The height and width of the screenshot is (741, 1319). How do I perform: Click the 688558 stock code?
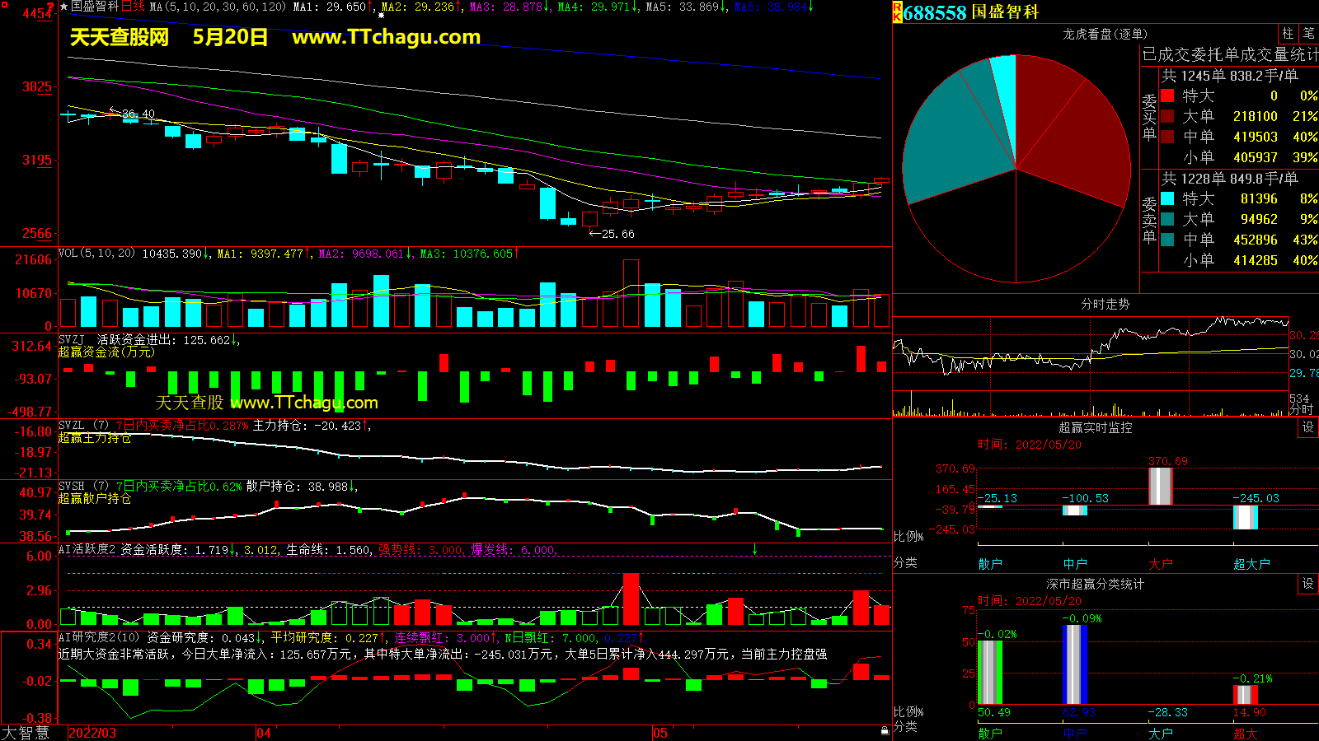(x=935, y=12)
